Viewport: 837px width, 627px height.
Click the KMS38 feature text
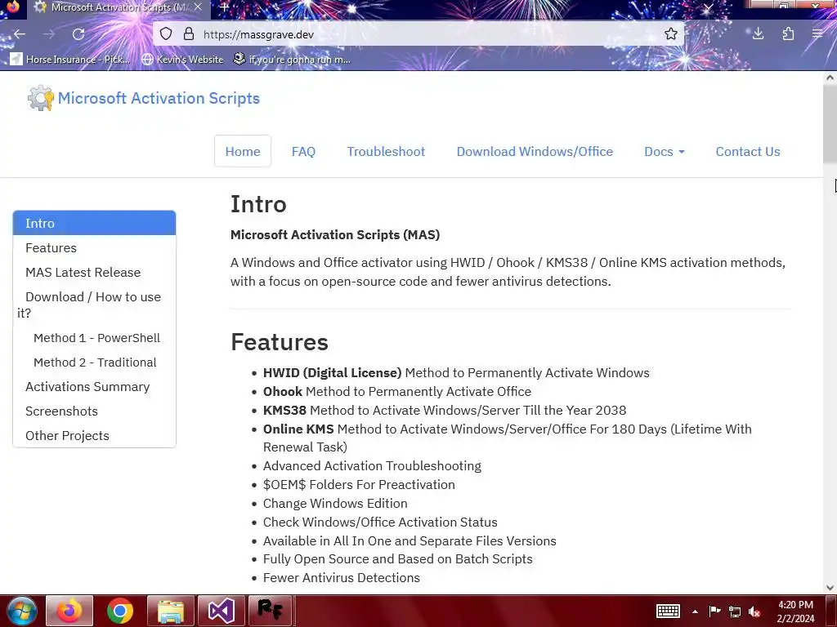pyautogui.click(x=284, y=410)
